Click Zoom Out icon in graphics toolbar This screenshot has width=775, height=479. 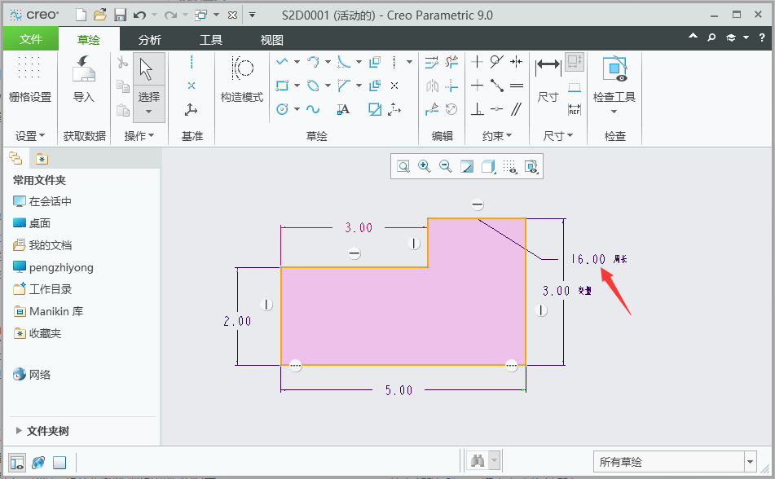(x=445, y=166)
